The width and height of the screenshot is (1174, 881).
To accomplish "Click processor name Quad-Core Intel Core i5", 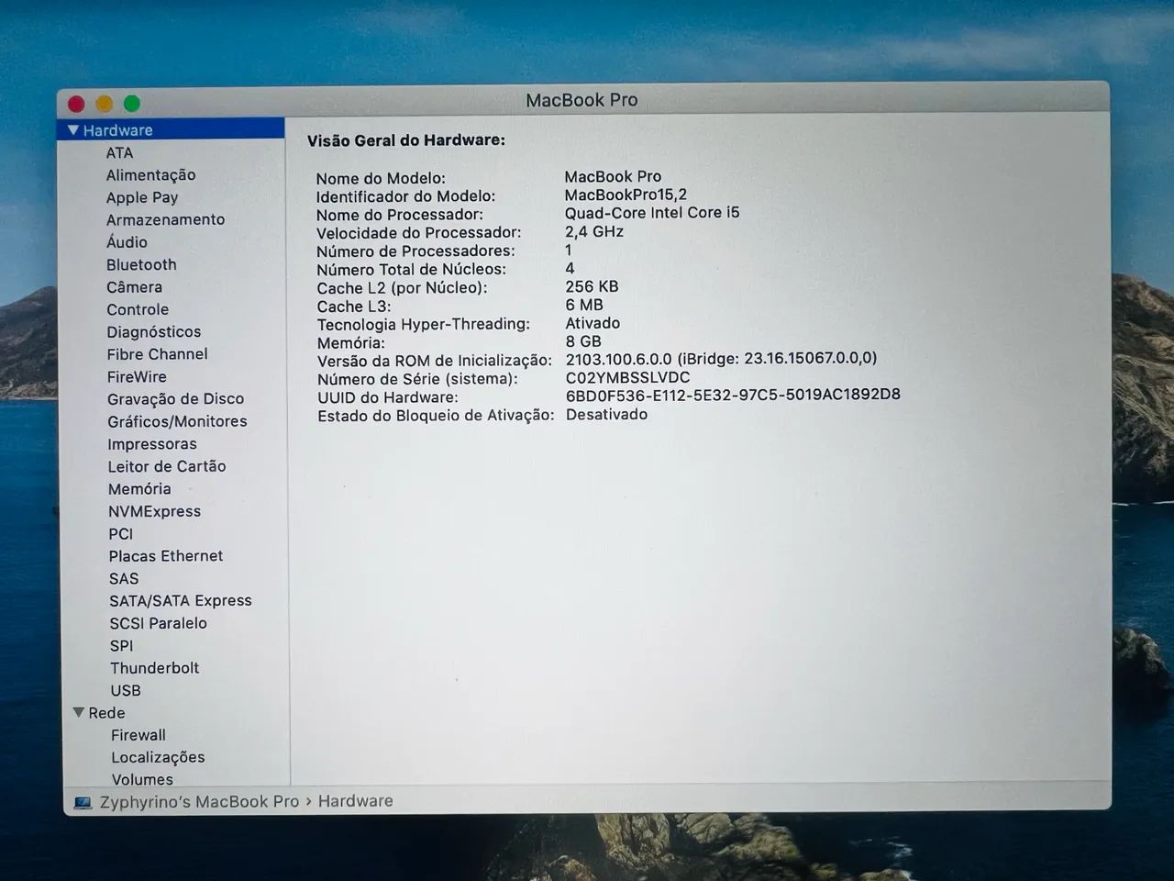I will click(651, 212).
